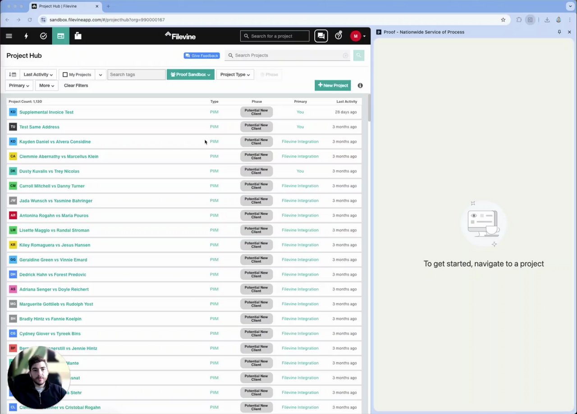This screenshot has height=414, width=577.
Task: Open the Proof Sandbox org dropdown
Action: point(190,74)
